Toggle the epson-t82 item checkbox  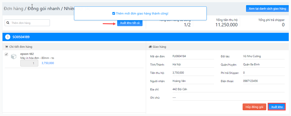pos(6,54)
